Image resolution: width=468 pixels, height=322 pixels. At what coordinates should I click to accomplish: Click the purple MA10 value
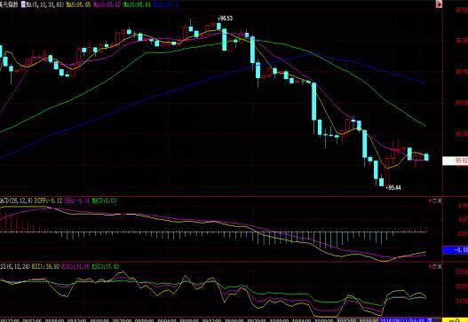tap(107, 4)
